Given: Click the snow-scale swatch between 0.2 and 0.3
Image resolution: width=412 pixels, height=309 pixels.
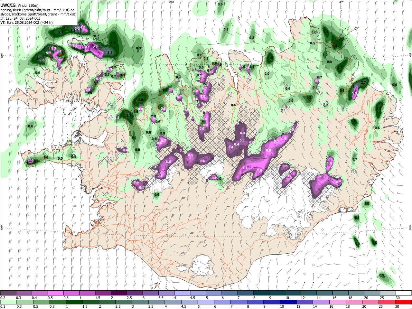Looking at the screenshot, I should [x=8, y=293].
